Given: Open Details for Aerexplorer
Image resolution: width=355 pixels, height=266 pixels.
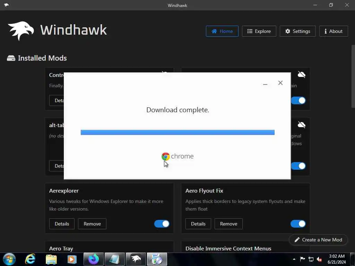Looking at the screenshot, I should pyautogui.click(x=62, y=224).
